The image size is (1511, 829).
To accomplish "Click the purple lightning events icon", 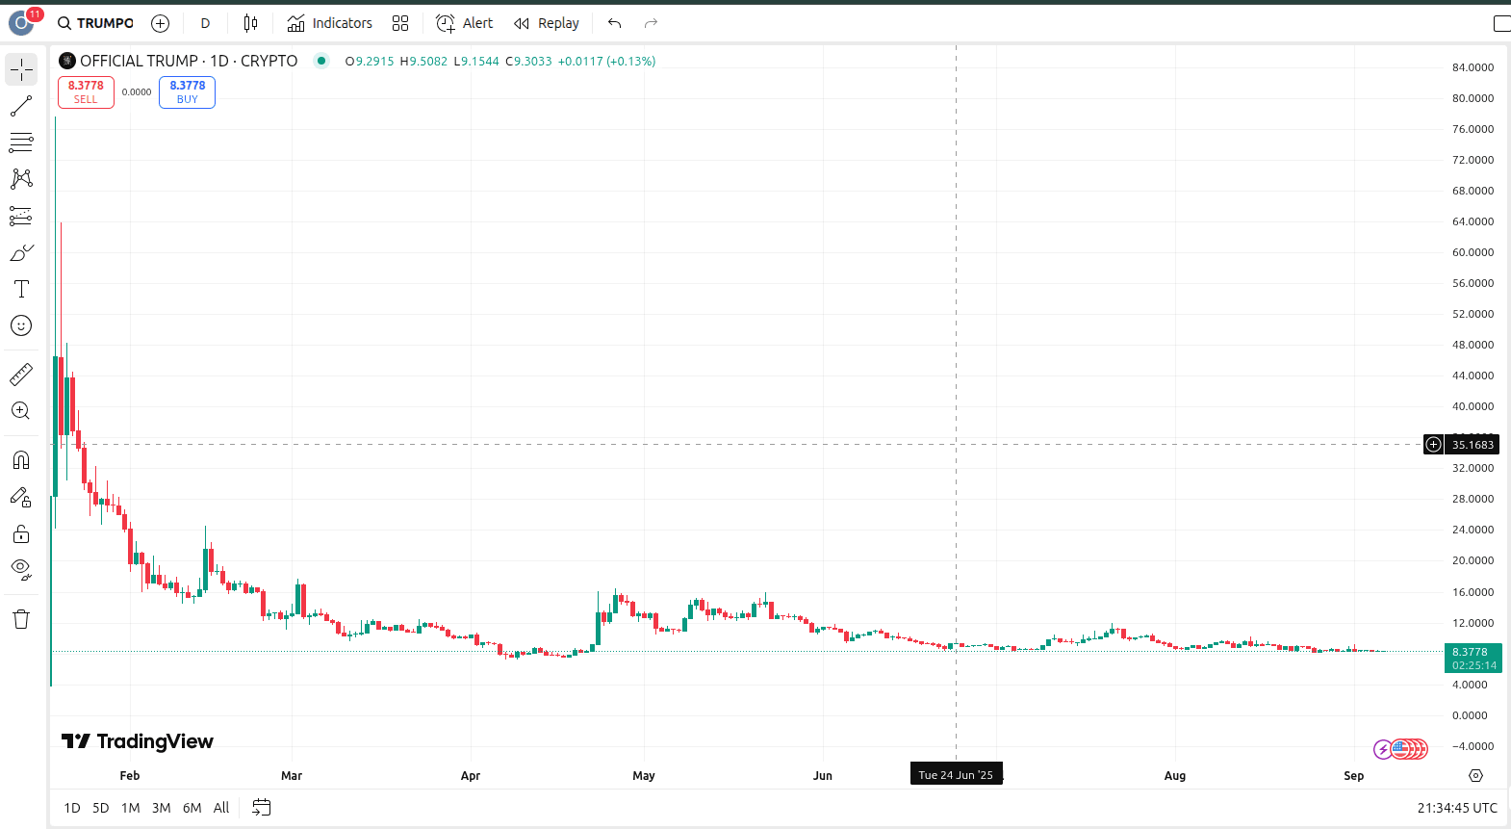I will pyautogui.click(x=1383, y=749).
